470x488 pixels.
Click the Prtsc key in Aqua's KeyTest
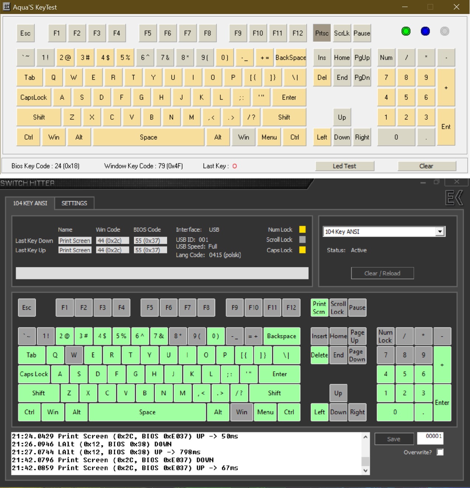[x=322, y=33]
